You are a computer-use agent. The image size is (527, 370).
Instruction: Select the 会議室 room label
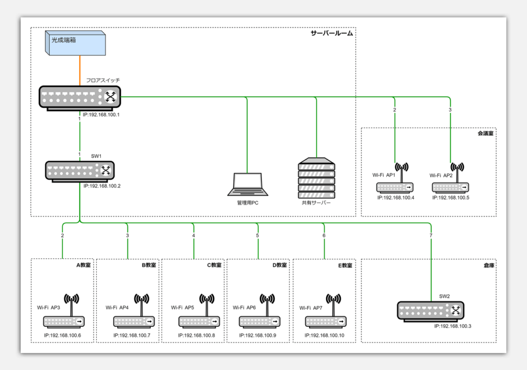click(486, 134)
